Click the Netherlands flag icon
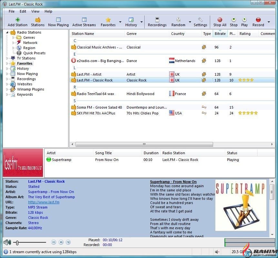Viewport: 278px width, 258px height. pos(172,60)
